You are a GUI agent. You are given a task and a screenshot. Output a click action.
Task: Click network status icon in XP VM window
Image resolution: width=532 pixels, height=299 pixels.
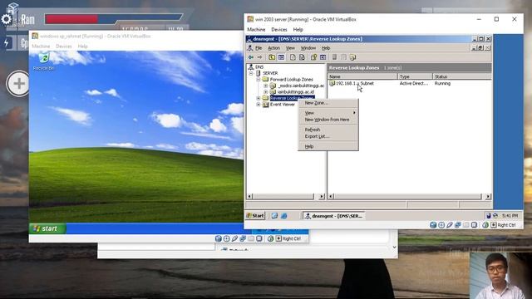point(243,238)
